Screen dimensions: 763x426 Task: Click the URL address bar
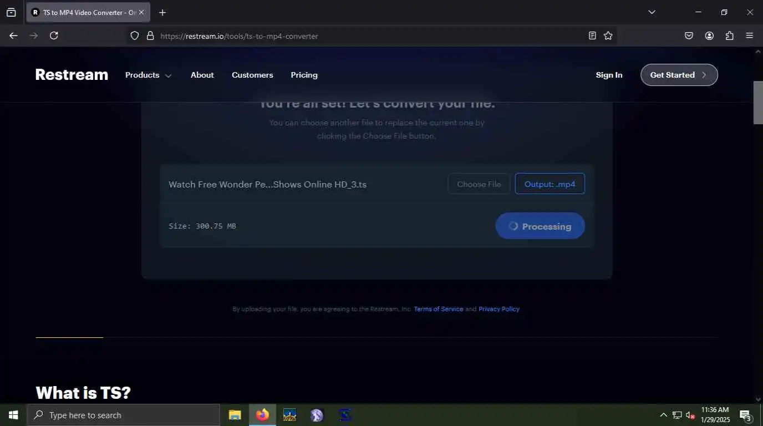[x=372, y=35]
